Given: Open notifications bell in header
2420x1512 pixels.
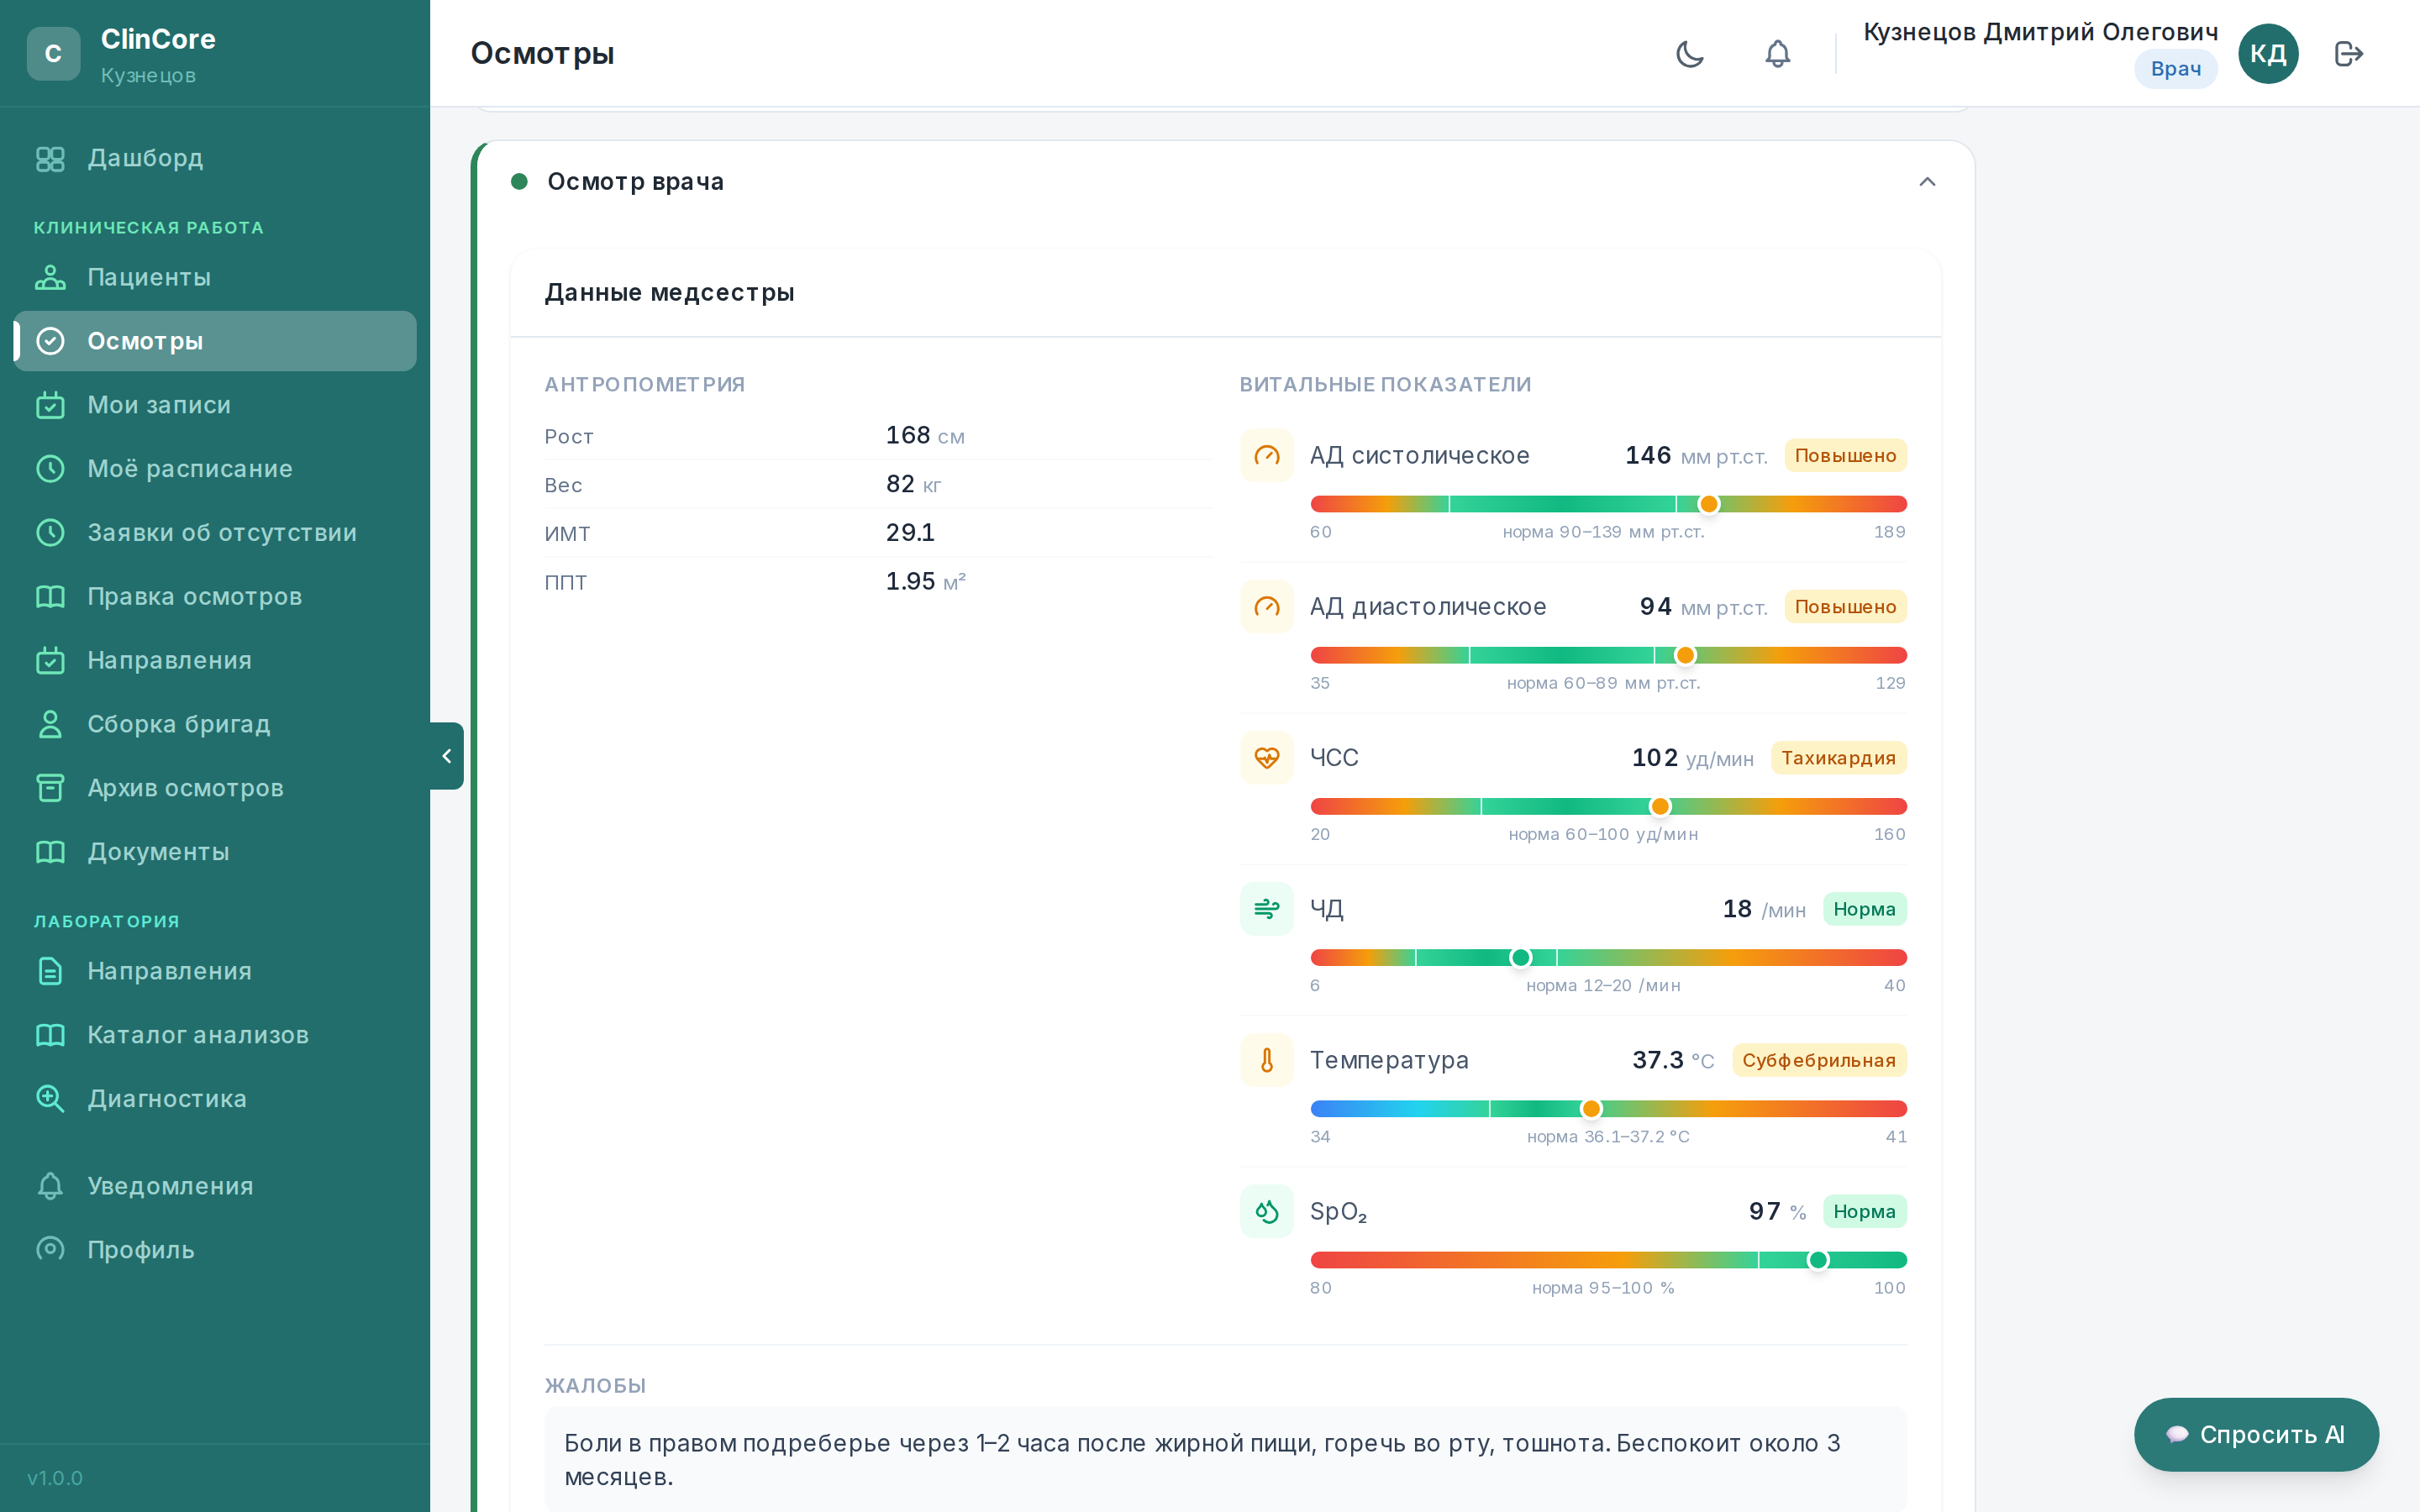Looking at the screenshot, I should 1777,54.
